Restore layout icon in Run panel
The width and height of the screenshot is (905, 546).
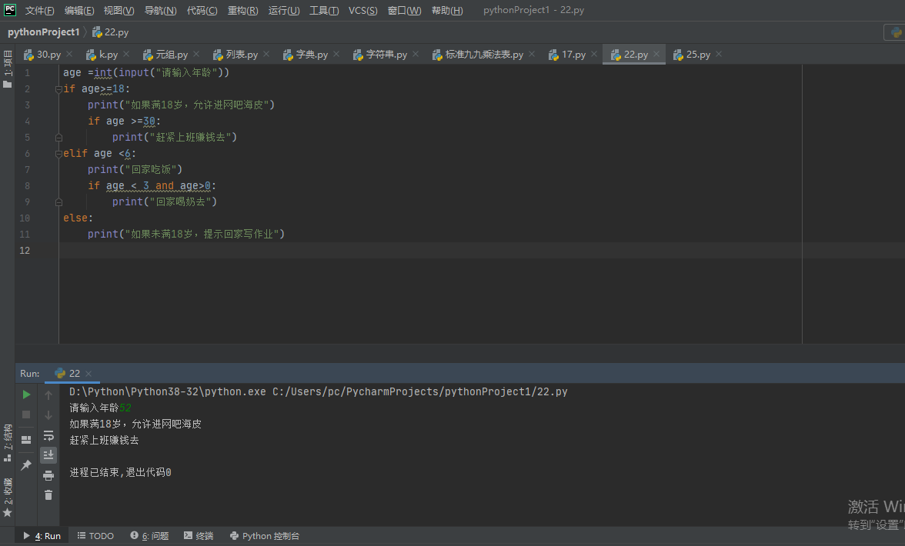tap(26, 439)
